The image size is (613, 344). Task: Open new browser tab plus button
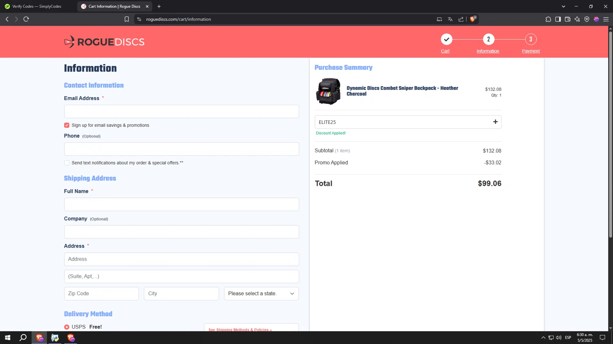tap(159, 7)
